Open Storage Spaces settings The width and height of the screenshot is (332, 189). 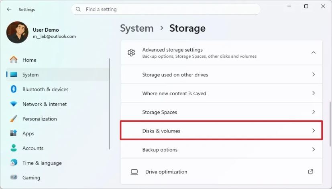pyautogui.click(x=221, y=112)
